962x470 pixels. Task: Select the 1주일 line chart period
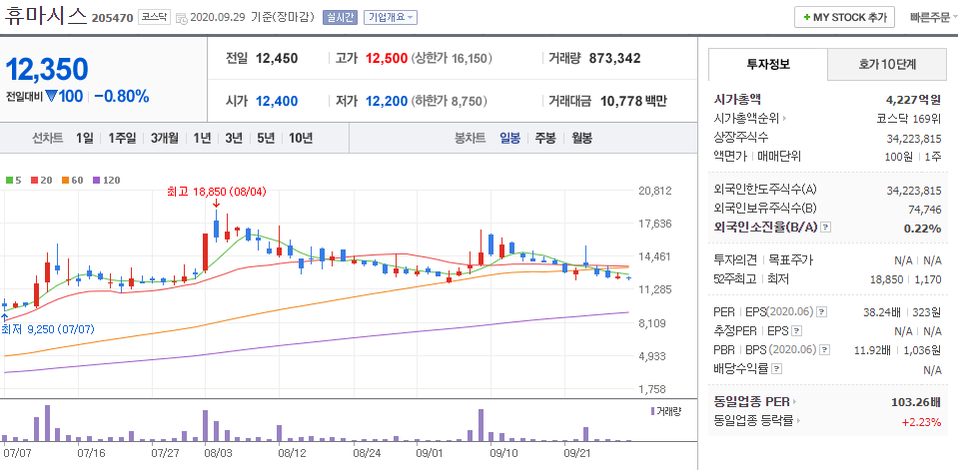(x=122, y=138)
